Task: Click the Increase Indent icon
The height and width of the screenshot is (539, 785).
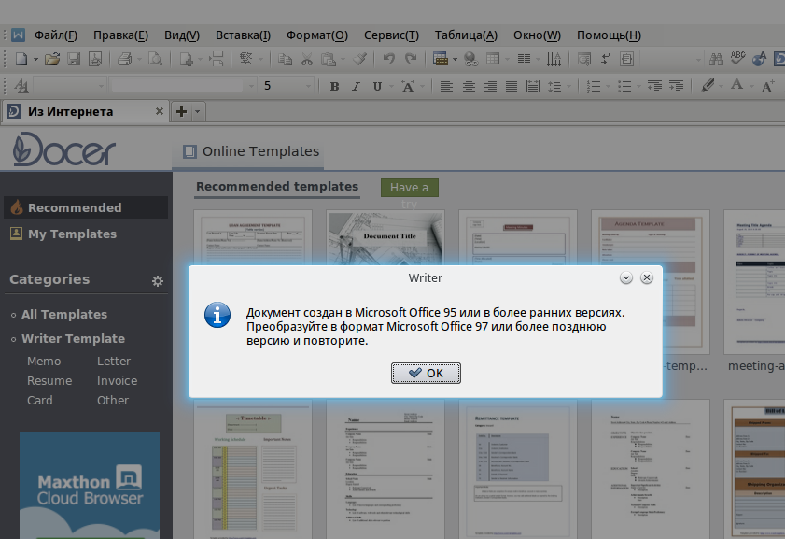Action: 677,87
